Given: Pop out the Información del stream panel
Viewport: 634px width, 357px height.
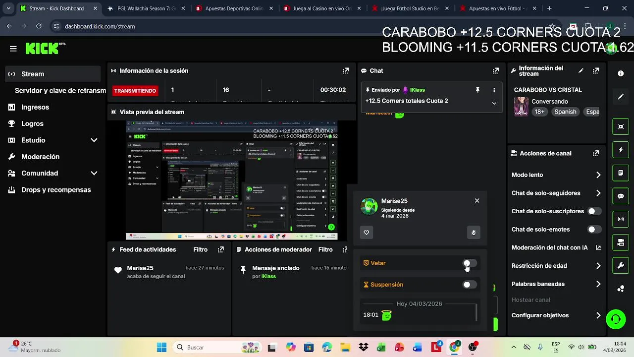Looking at the screenshot, I should click(x=596, y=71).
